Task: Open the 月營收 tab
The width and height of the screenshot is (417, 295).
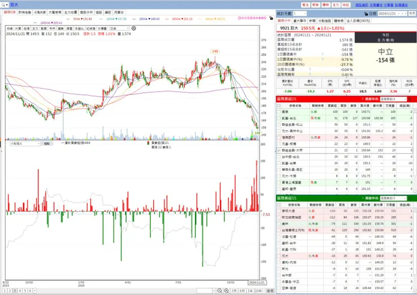Action: 119,12
